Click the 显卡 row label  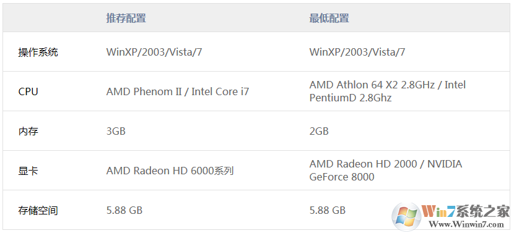[x=28, y=171]
